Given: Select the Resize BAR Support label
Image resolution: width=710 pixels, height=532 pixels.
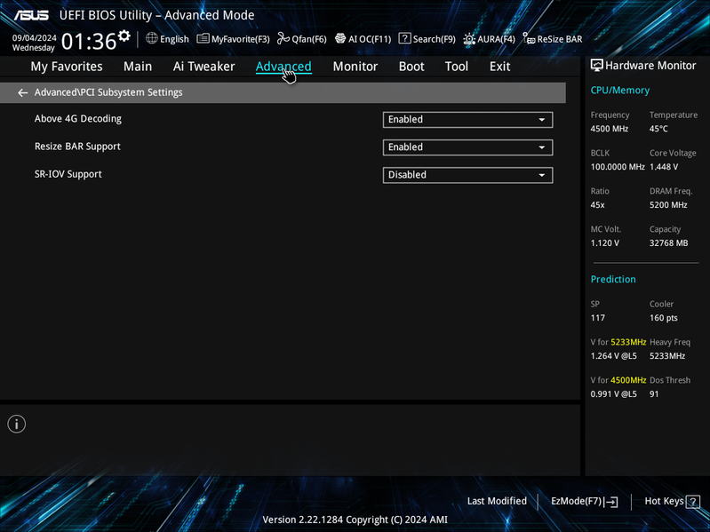Looking at the screenshot, I should pos(77,147).
